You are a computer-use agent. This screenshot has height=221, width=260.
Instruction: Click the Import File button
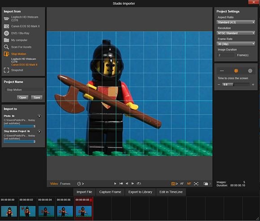[x=84, y=192]
